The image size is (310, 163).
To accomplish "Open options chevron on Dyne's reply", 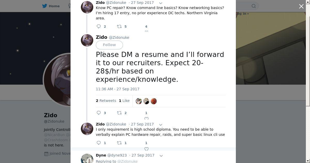I will [161, 156].
